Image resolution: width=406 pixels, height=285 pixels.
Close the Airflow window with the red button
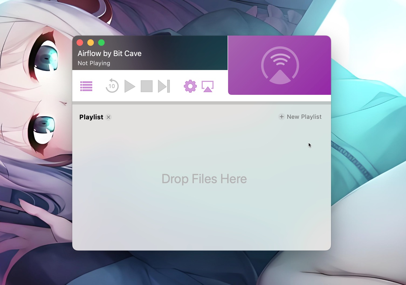pos(80,43)
